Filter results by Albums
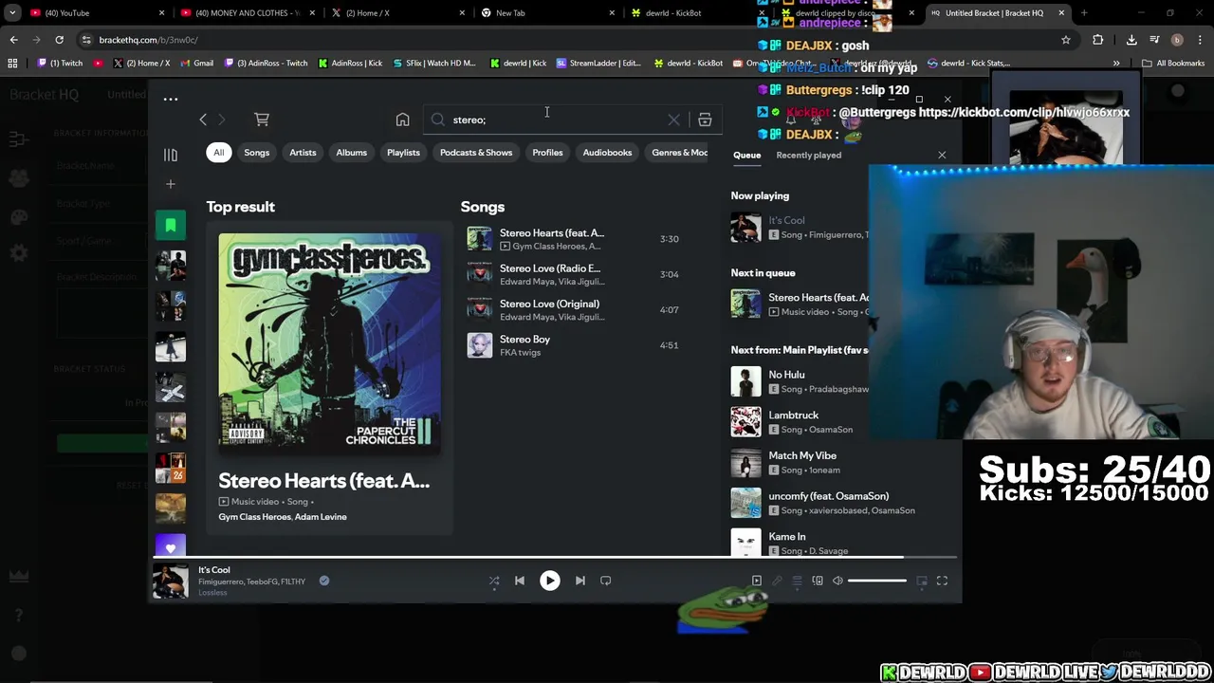The width and height of the screenshot is (1214, 683). click(x=351, y=153)
